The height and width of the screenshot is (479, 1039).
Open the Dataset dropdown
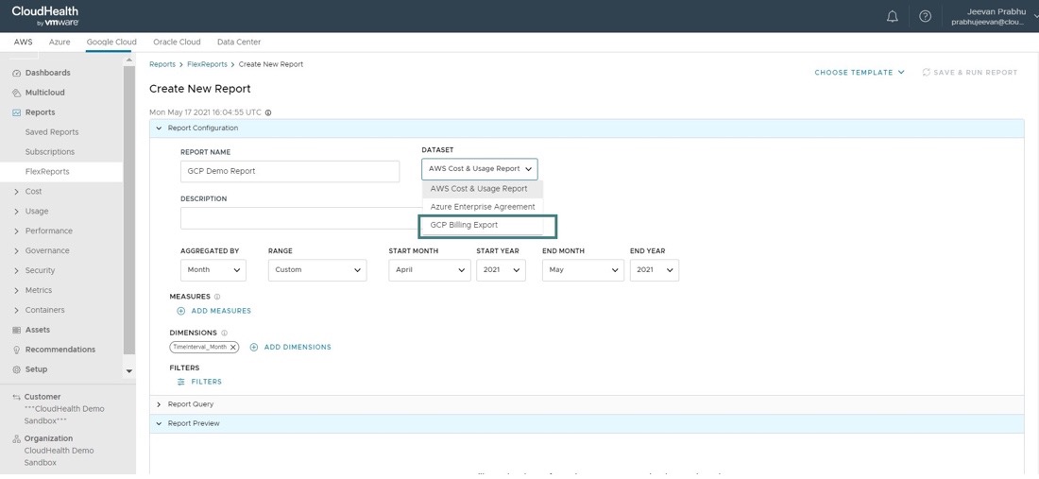point(480,169)
